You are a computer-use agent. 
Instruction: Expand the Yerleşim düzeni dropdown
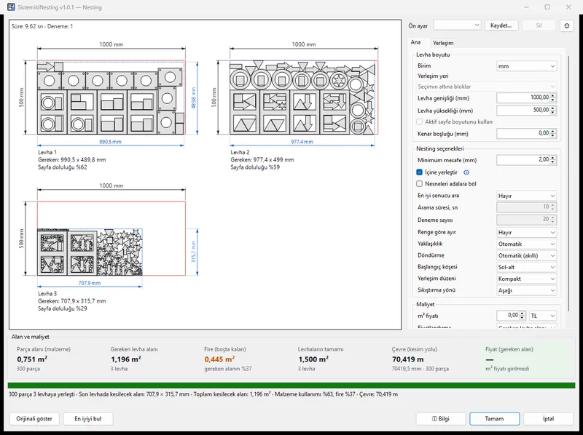click(526, 279)
